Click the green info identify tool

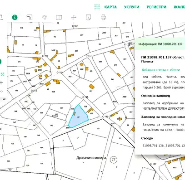(15, 17)
